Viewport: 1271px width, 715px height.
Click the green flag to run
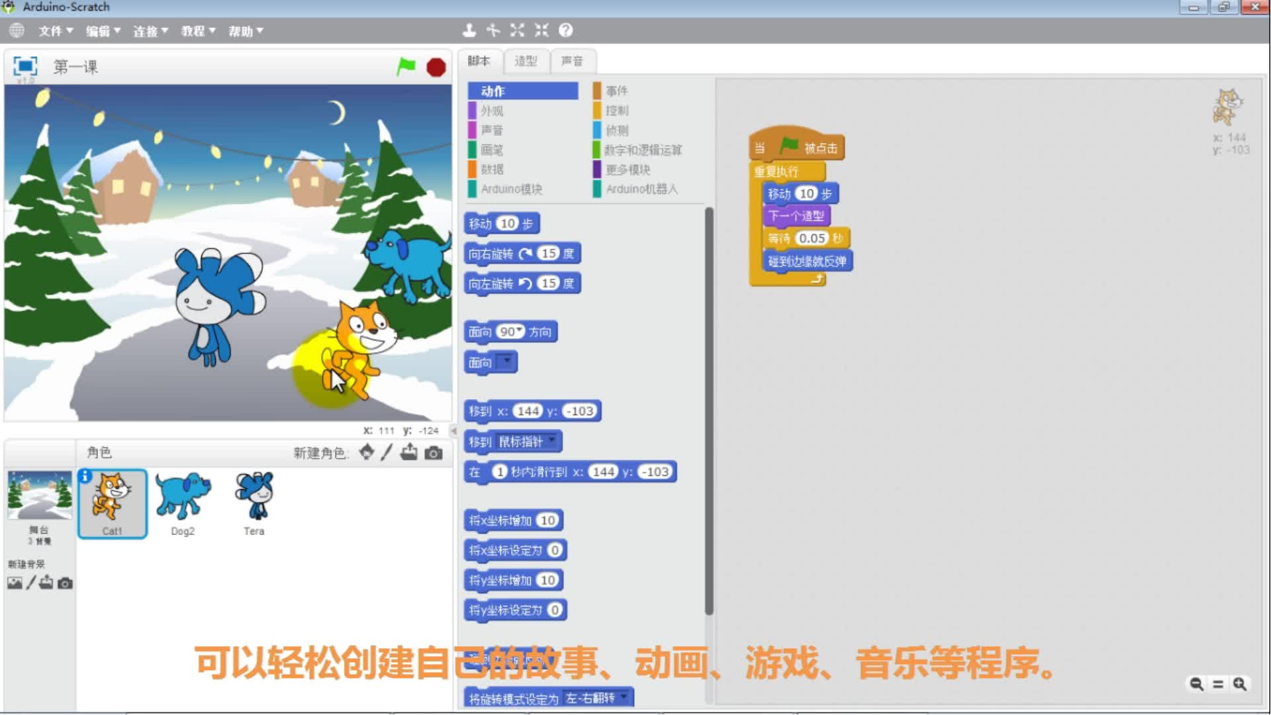click(x=406, y=66)
